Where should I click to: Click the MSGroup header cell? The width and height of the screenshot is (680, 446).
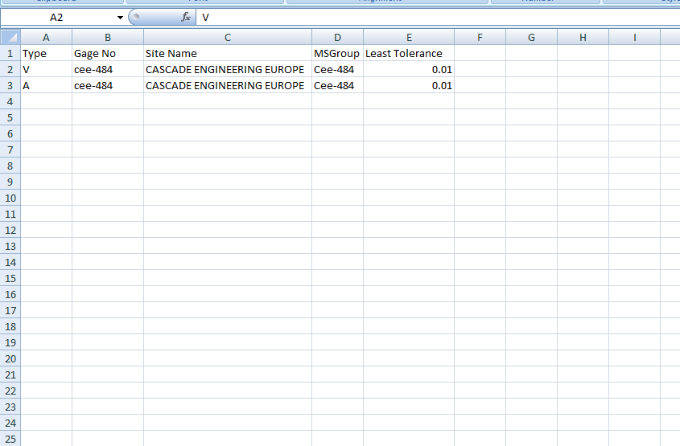[x=337, y=53]
